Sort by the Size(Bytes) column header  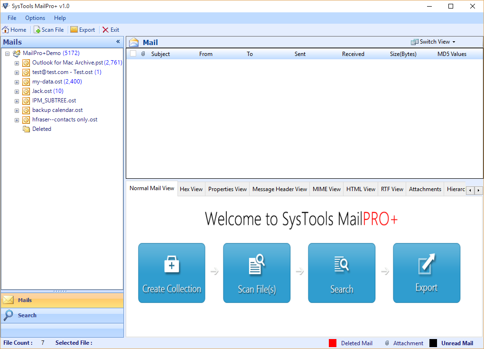pos(403,54)
